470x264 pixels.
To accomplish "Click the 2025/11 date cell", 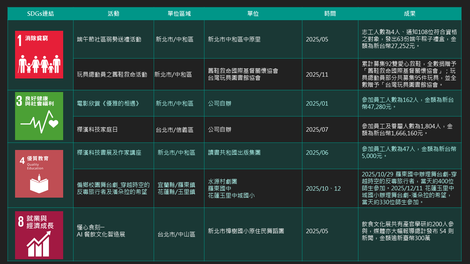I will click(x=317, y=74).
